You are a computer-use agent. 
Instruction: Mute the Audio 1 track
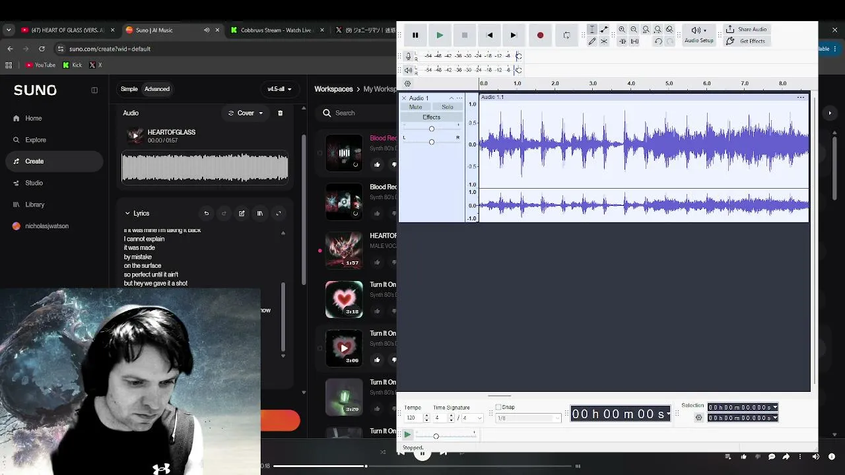[x=416, y=107]
